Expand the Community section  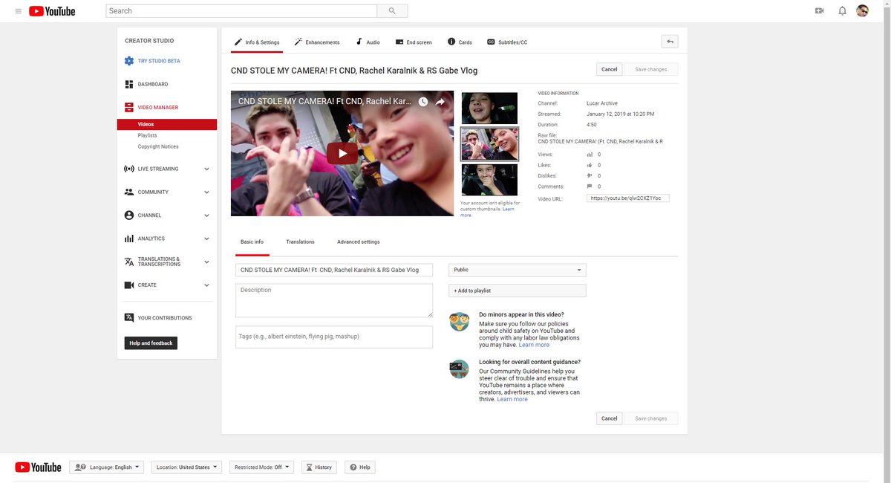[x=206, y=192]
